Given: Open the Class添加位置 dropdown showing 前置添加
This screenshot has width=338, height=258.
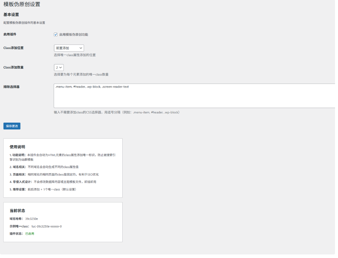Looking at the screenshot, I should [x=69, y=48].
